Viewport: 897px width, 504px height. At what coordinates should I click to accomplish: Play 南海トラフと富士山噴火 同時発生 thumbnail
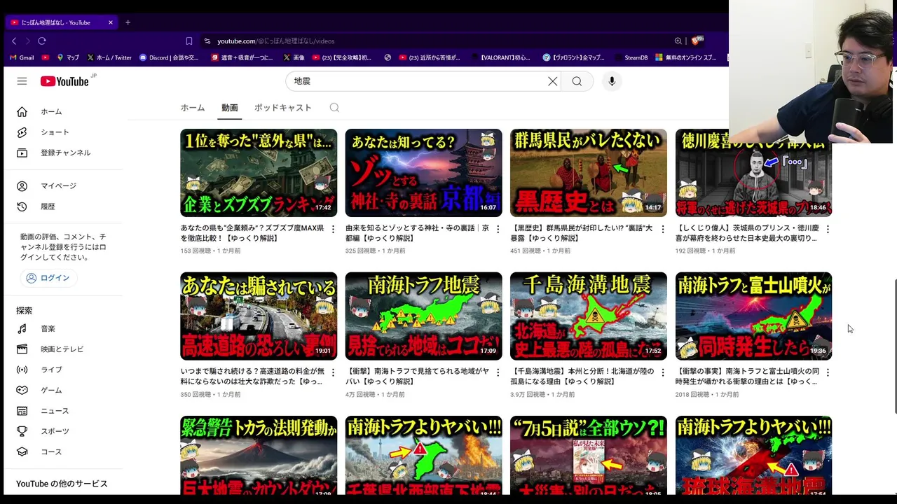[753, 316]
